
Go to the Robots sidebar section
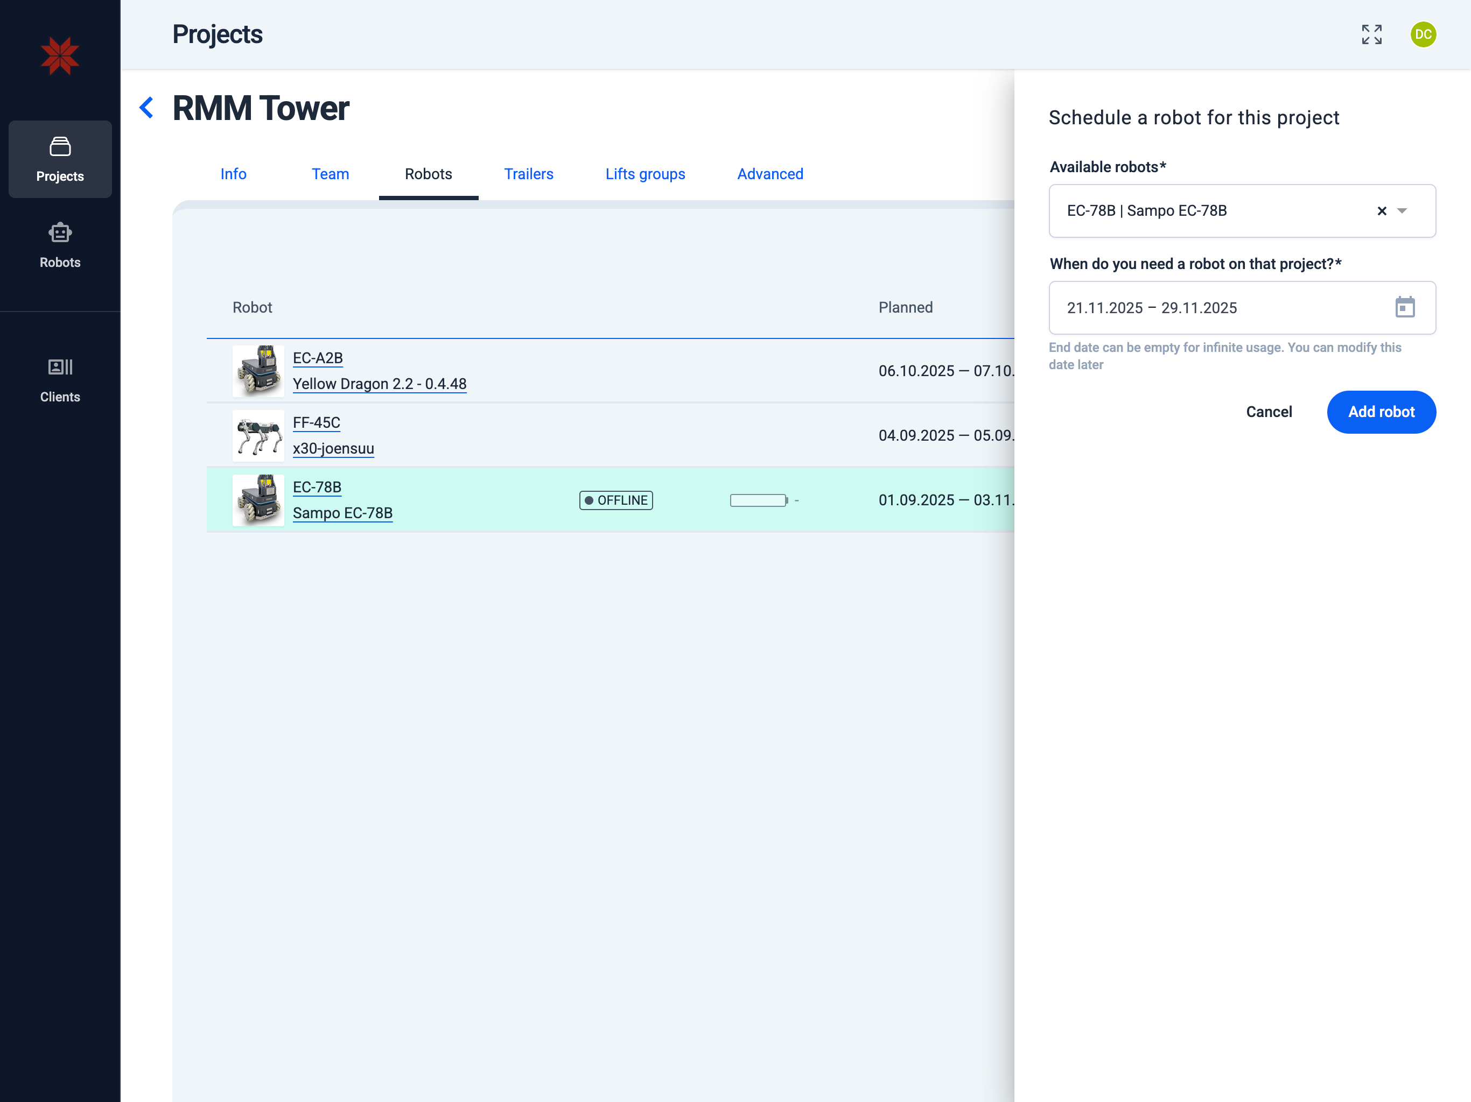(60, 245)
